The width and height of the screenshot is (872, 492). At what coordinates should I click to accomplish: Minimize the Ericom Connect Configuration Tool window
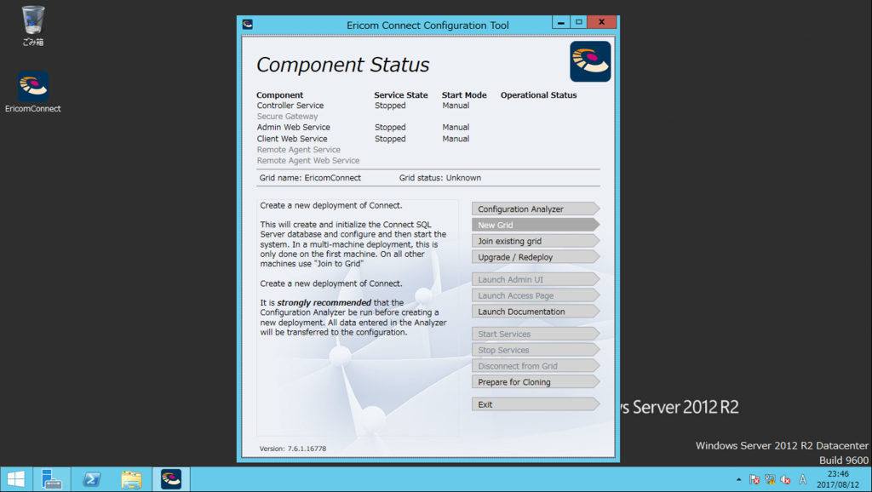point(560,22)
